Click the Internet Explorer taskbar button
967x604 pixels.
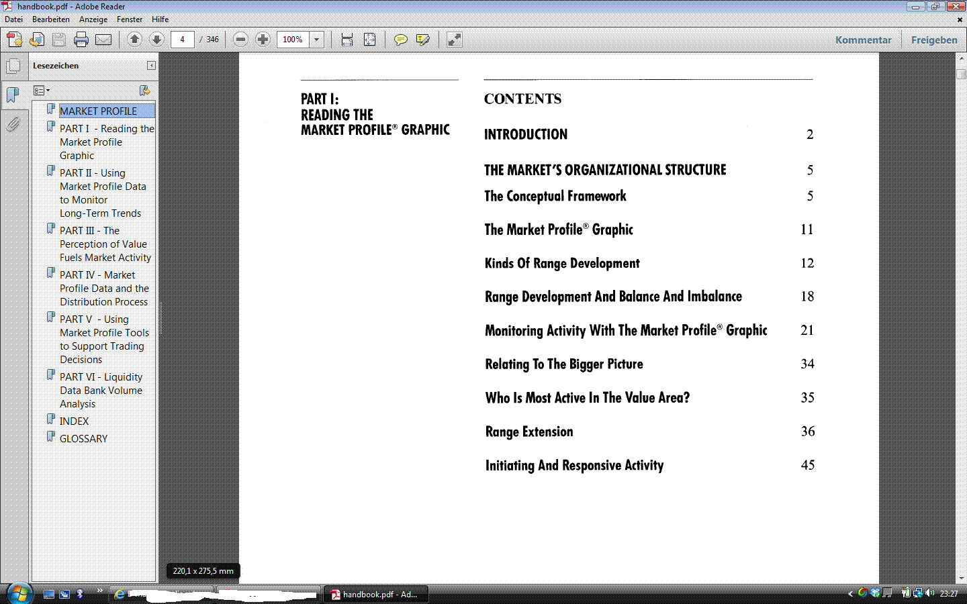(162, 594)
